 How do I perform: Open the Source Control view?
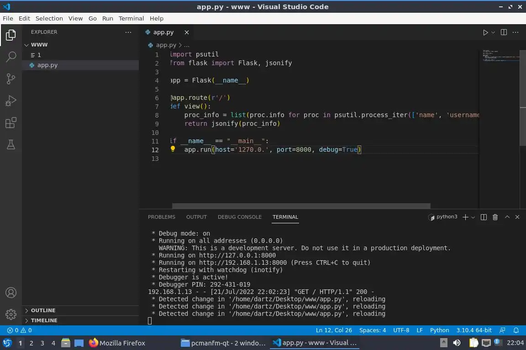11,79
